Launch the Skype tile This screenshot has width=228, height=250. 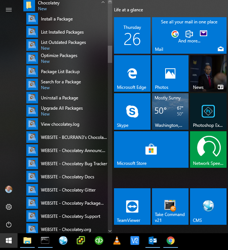132,111
